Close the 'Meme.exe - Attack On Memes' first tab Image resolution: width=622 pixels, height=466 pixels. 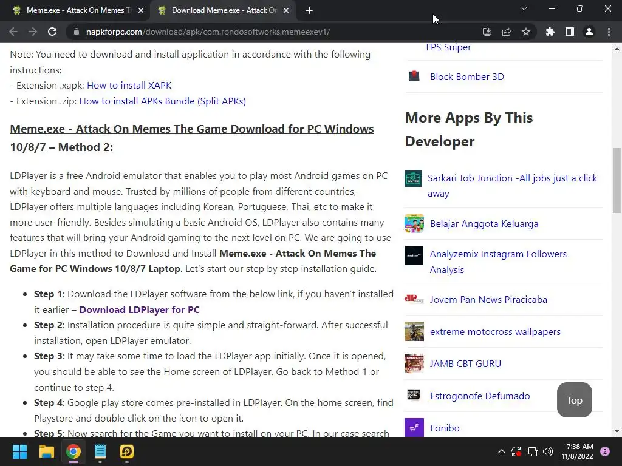pos(141,11)
